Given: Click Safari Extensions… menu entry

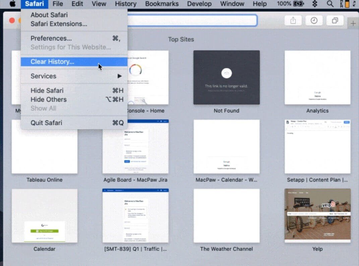Looking at the screenshot, I should (x=59, y=24).
